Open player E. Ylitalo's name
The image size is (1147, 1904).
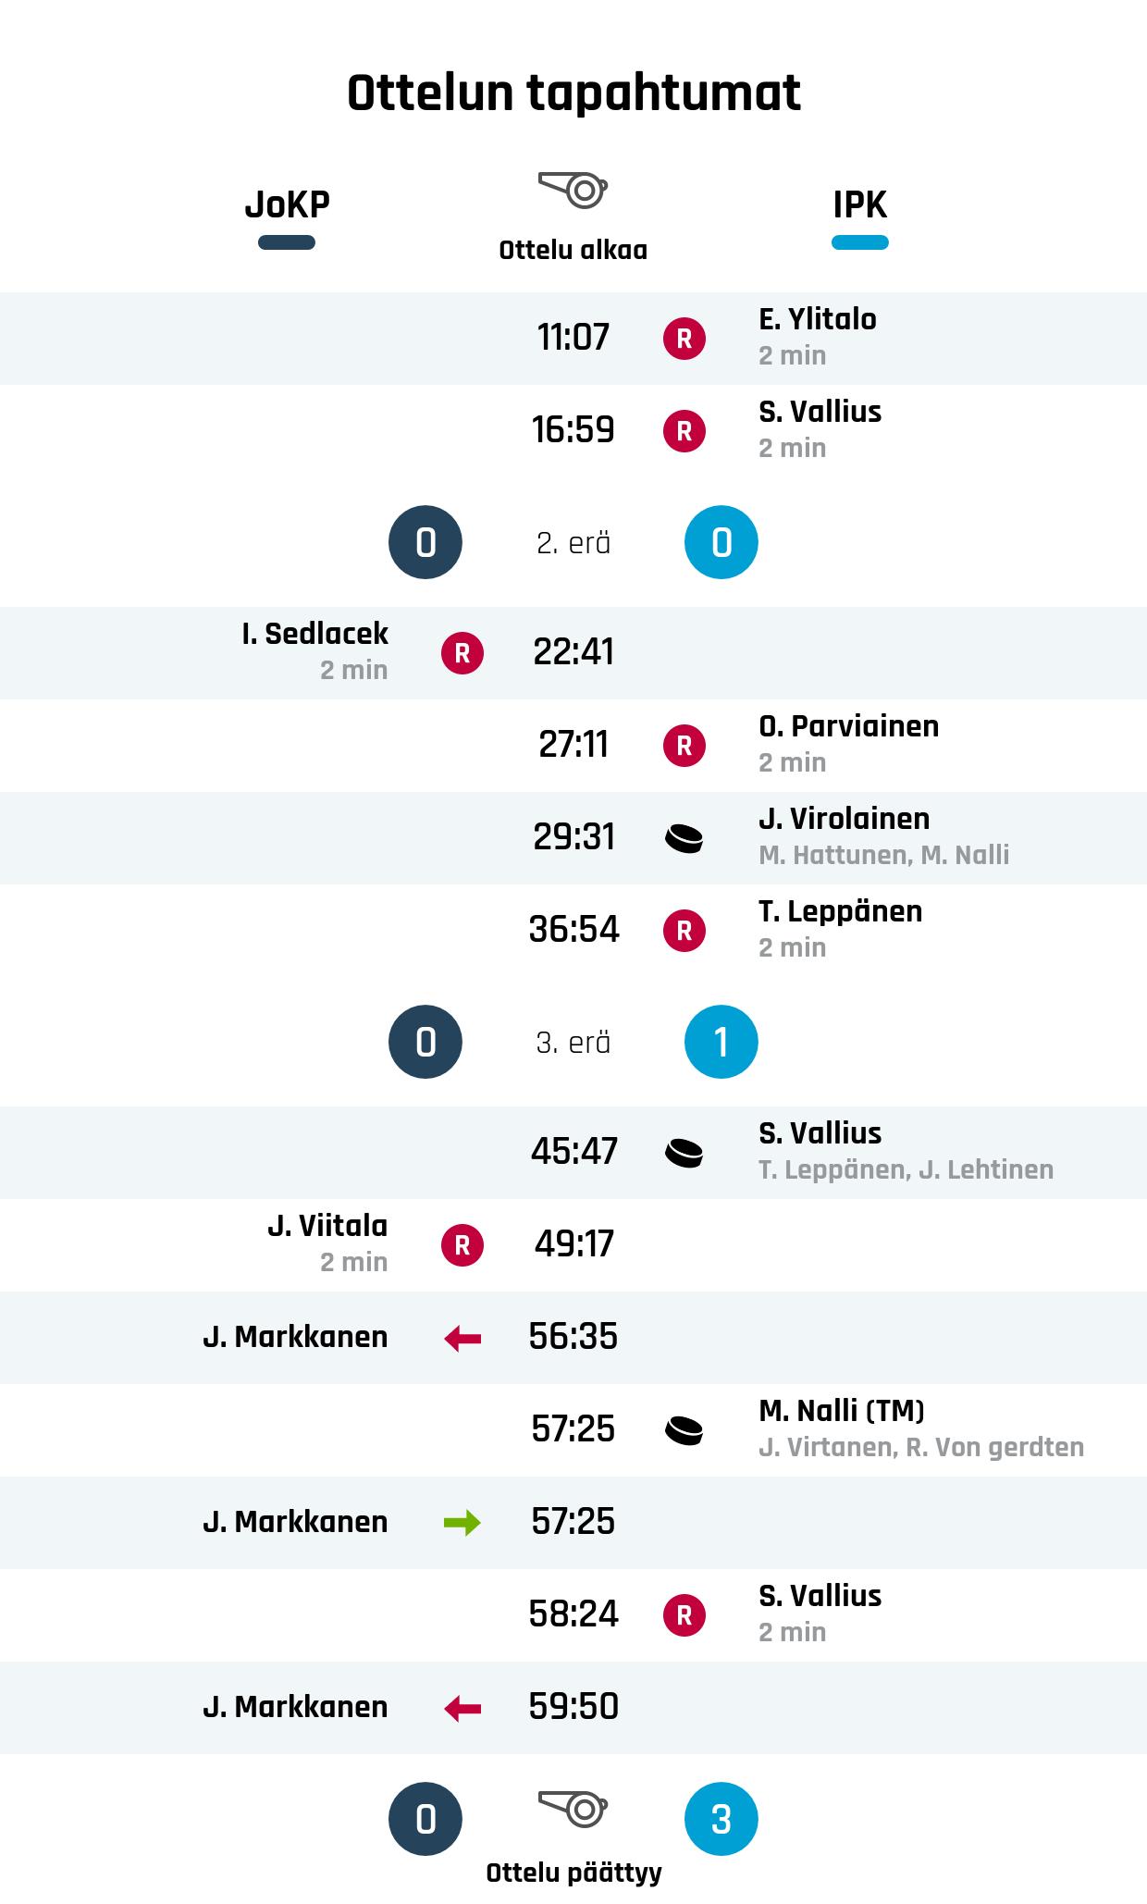tap(818, 319)
